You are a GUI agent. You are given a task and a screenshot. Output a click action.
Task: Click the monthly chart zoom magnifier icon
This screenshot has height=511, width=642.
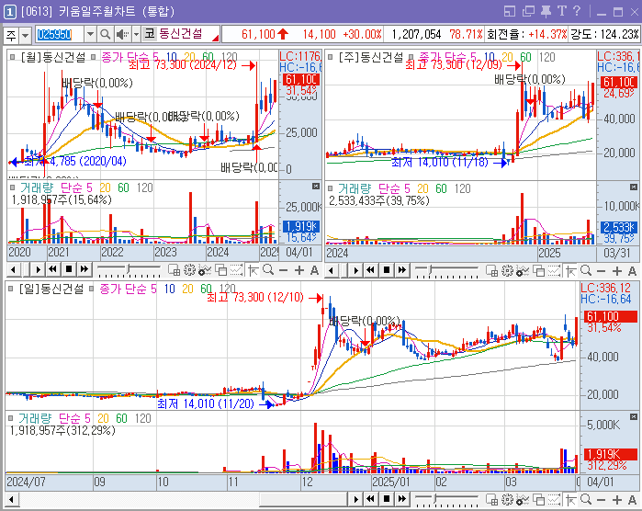[x=268, y=269]
